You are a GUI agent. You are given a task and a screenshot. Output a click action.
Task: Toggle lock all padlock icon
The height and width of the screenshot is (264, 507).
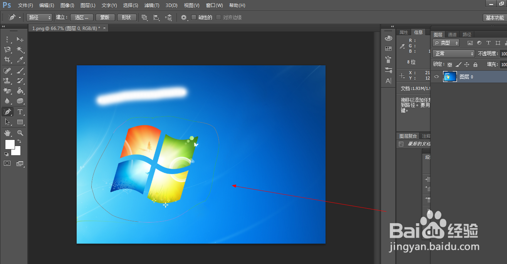(x=475, y=65)
